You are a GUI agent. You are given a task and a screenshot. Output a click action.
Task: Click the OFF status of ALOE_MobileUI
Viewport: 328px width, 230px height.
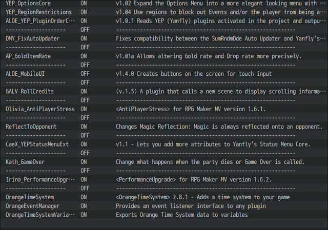point(85,74)
